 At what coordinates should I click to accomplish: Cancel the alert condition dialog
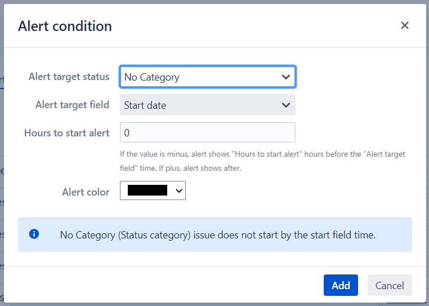pyautogui.click(x=390, y=285)
